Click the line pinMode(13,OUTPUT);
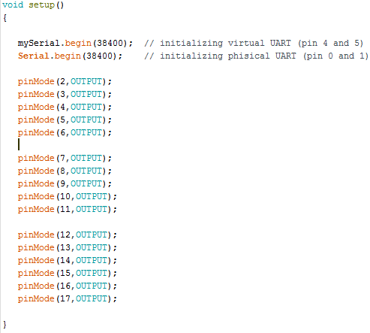370x333 pixels. (x=68, y=247)
